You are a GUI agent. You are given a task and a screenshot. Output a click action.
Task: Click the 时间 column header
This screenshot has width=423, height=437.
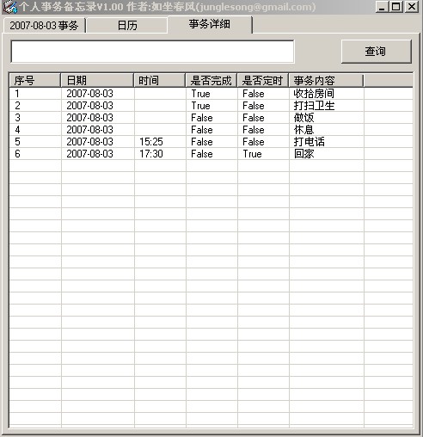tap(160, 80)
